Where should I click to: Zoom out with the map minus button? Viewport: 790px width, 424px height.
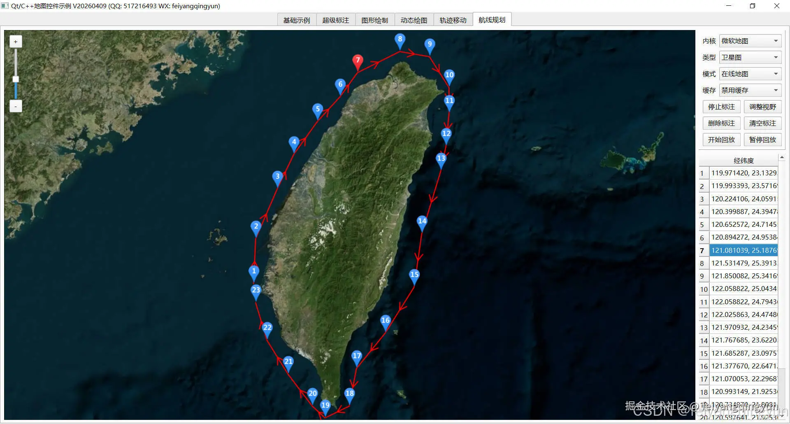point(16,107)
